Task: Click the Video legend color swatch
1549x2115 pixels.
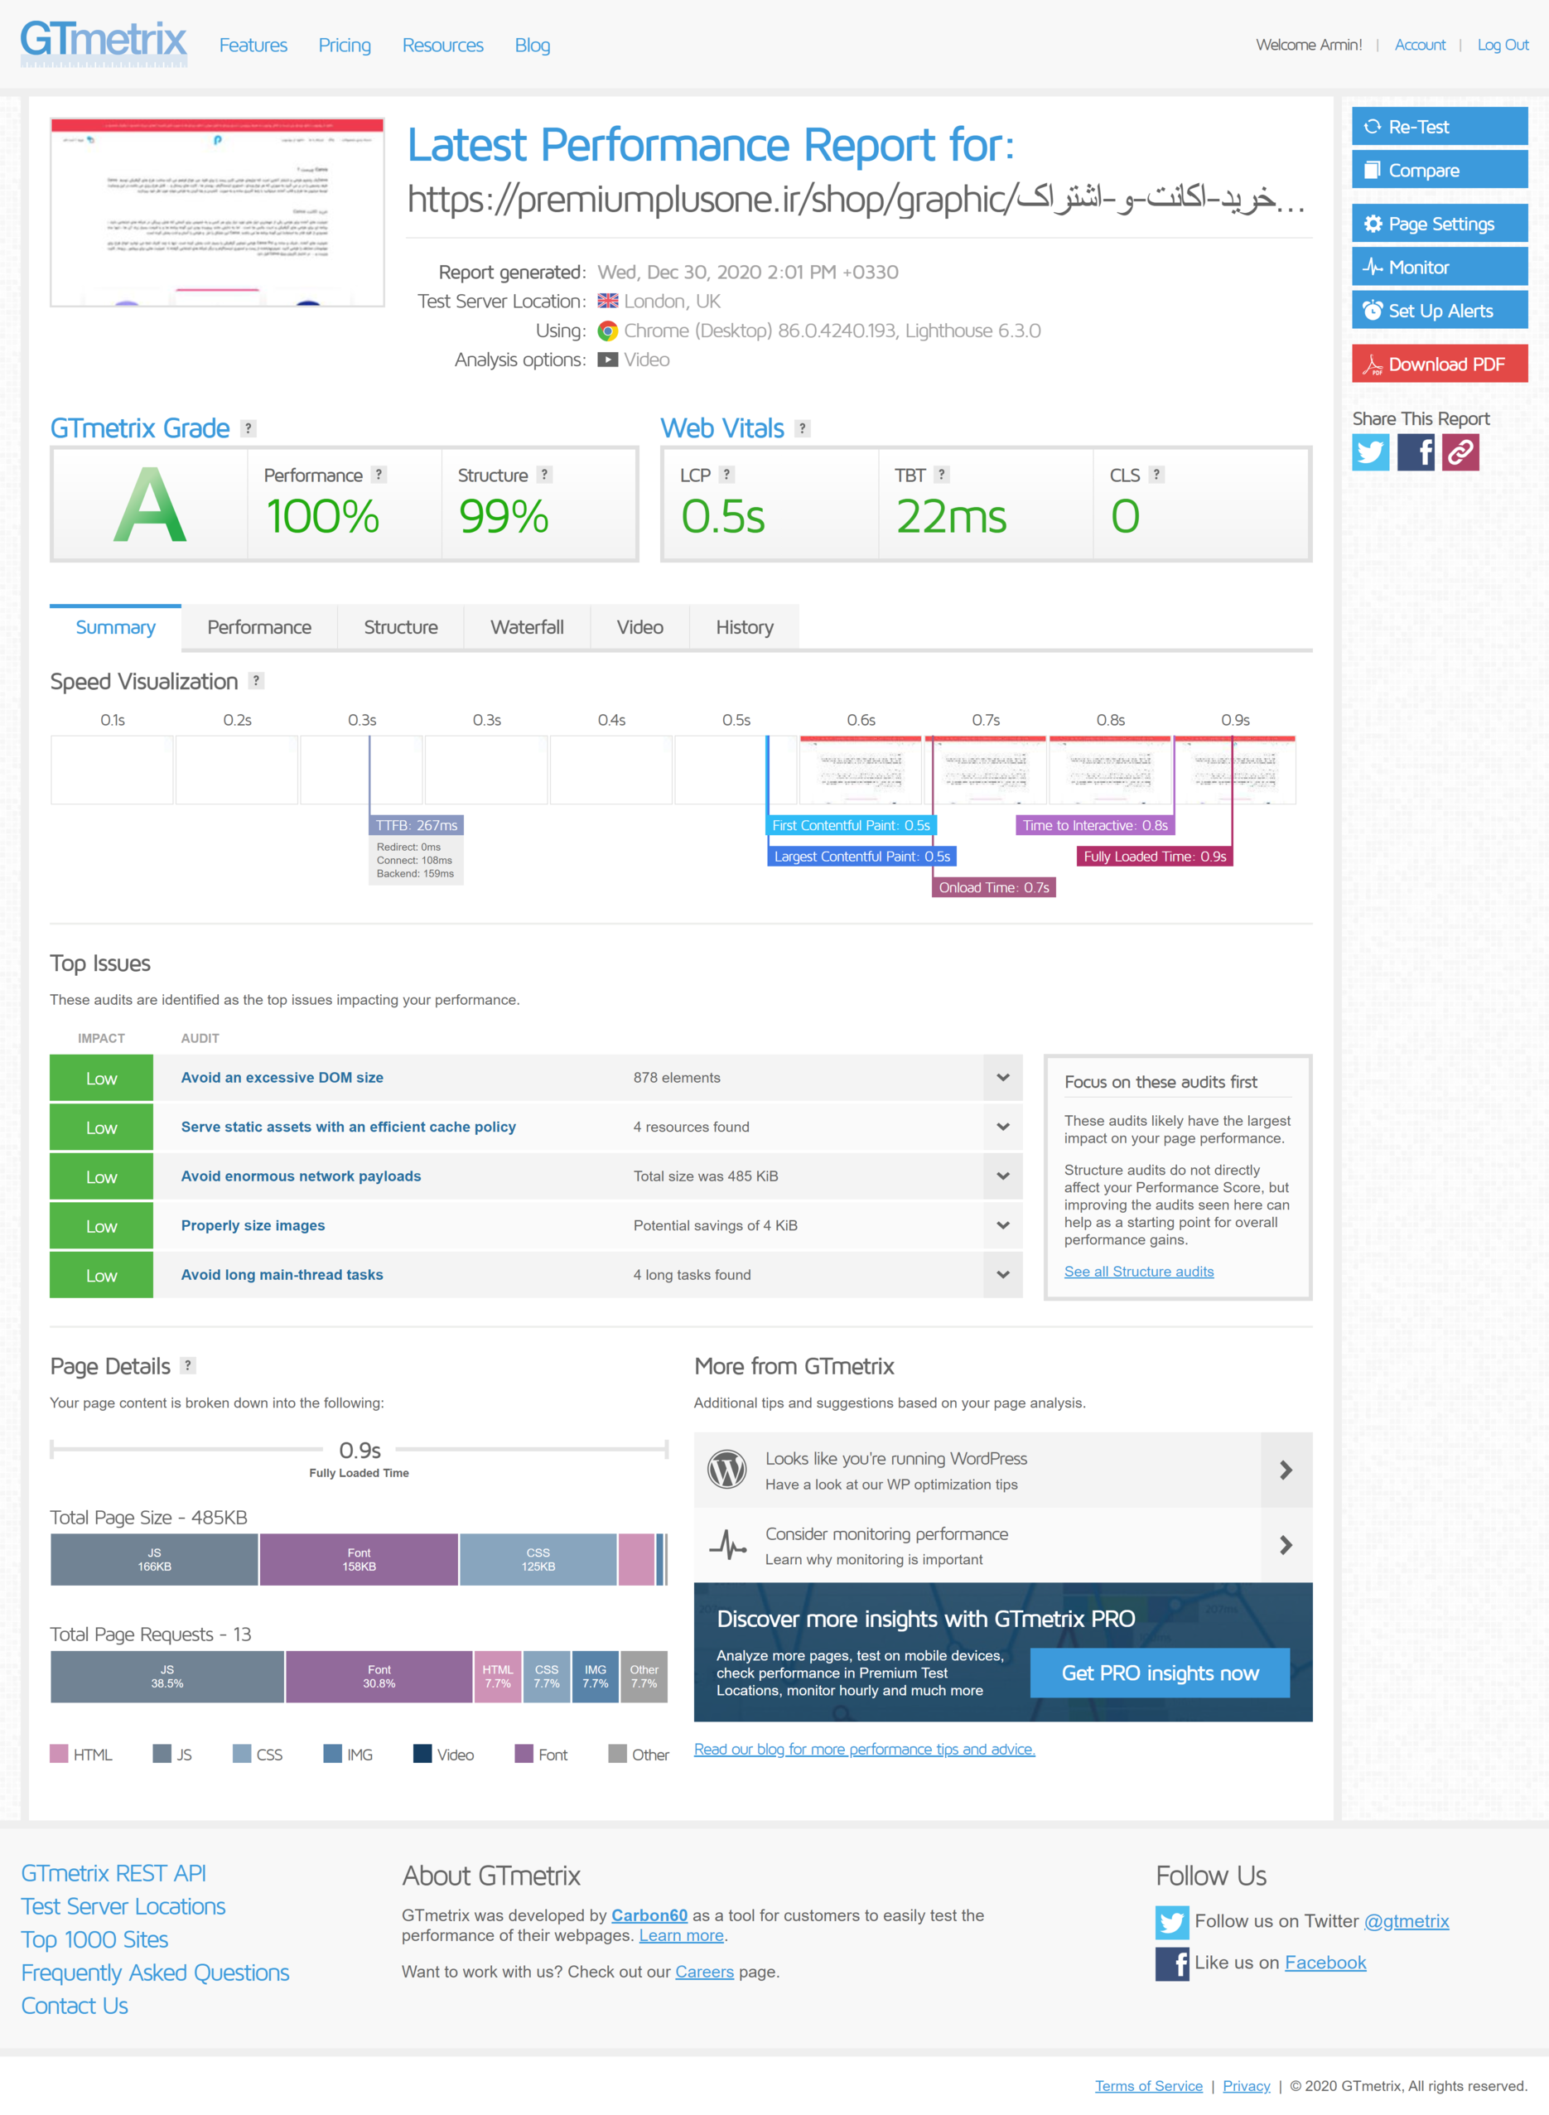Action: [423, 1753]
